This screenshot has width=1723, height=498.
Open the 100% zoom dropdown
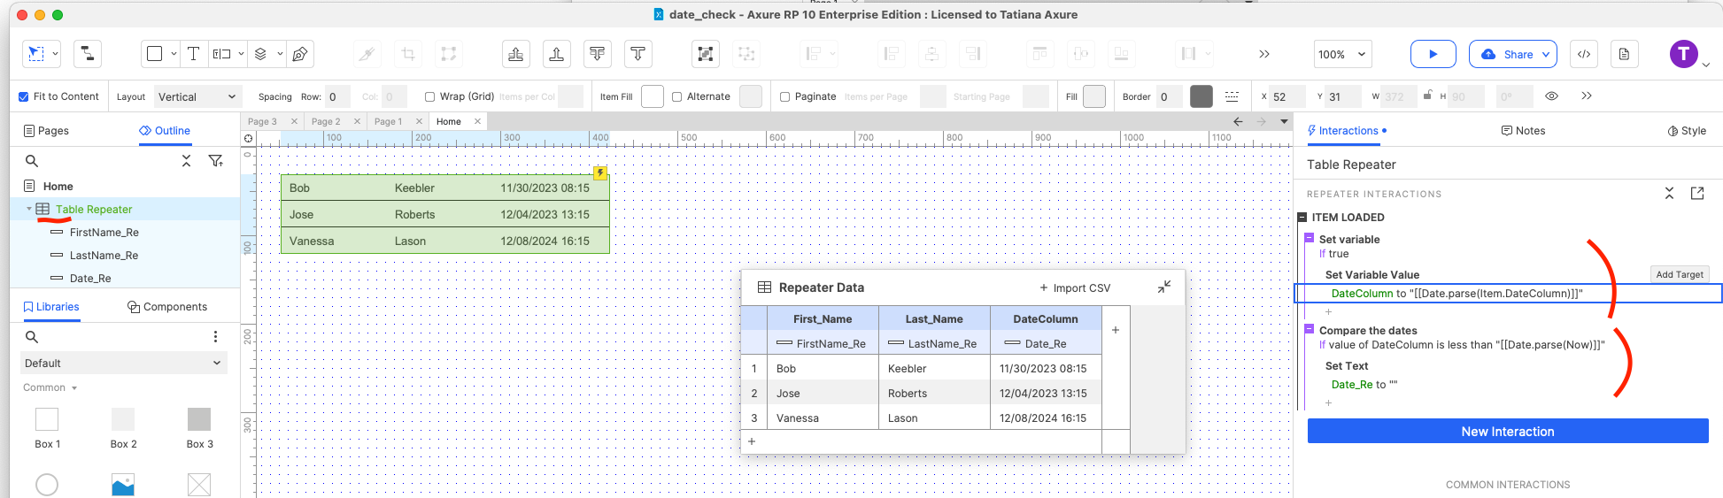(1342, 54)
